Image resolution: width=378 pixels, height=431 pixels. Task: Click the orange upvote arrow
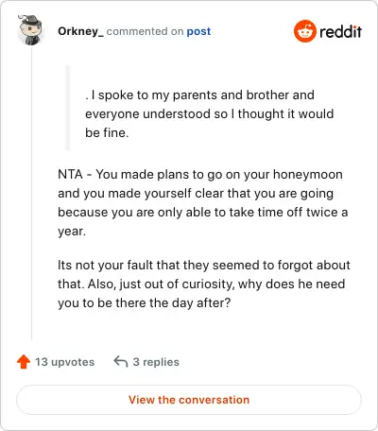(24, 362)
